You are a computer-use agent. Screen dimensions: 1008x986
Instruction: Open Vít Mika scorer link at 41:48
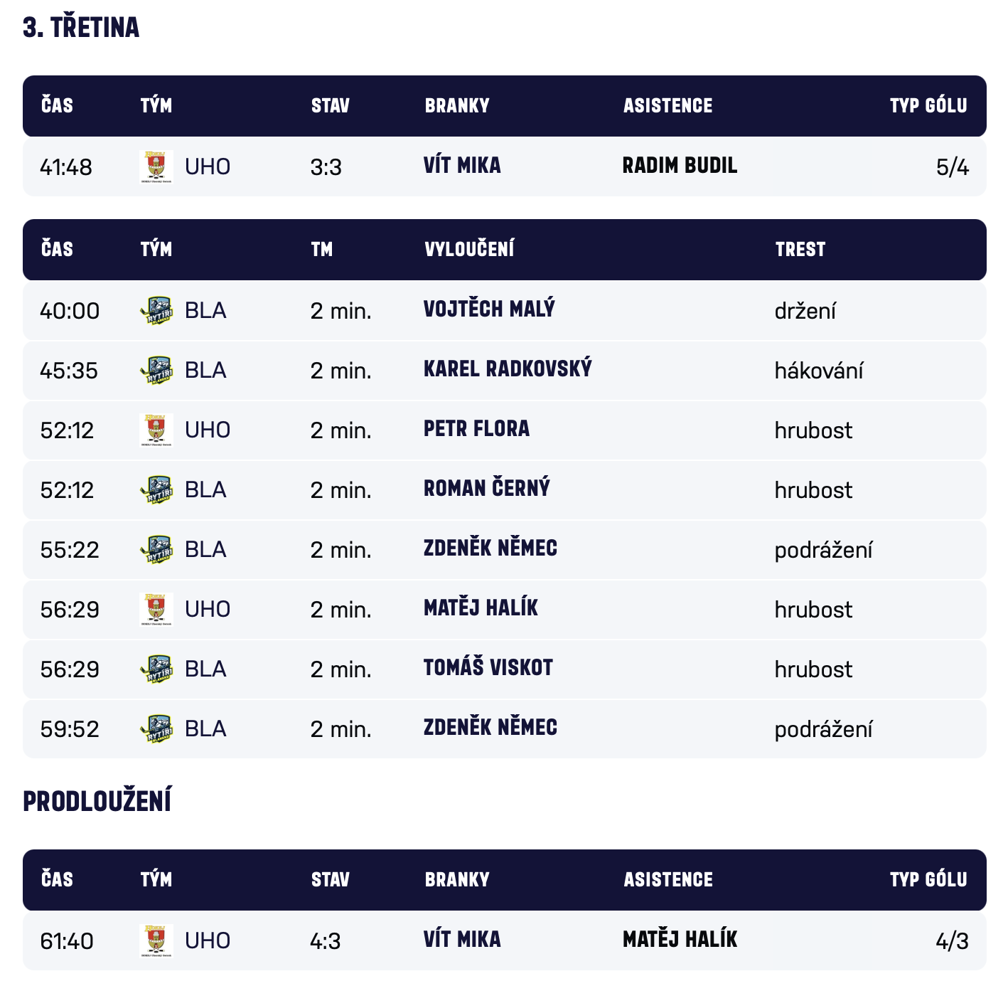pos(462,166)
